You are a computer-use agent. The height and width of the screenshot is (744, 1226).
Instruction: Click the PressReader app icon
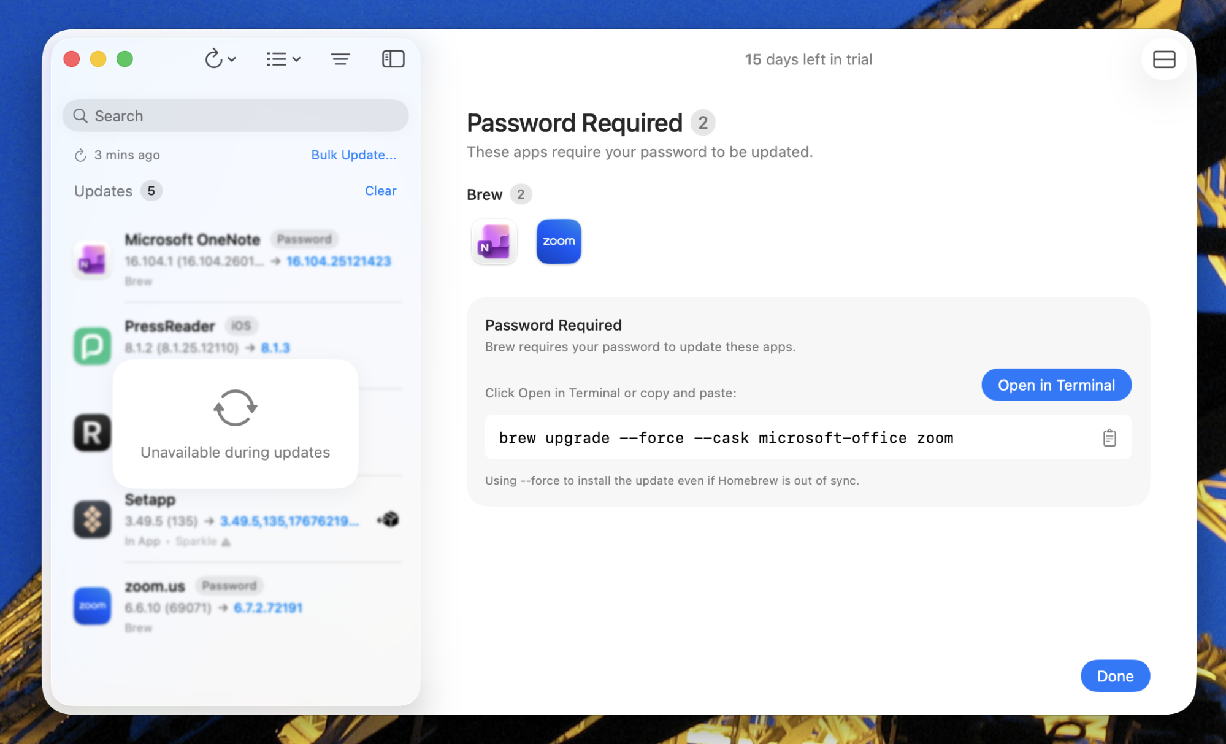(92, 347)
